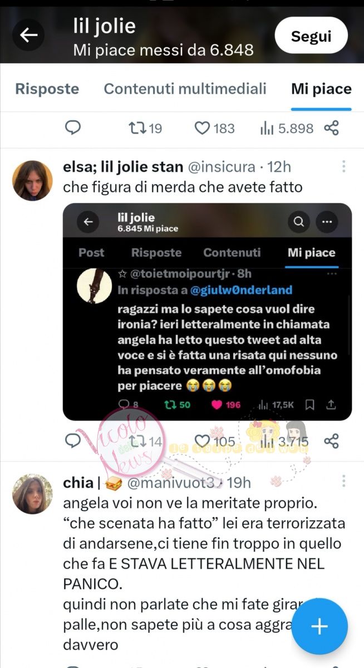
Task: Open the embedded lil jolie screenshot image
Action: click(207, 312)
